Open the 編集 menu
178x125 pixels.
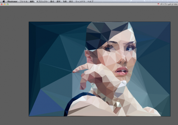coord(32,2)
